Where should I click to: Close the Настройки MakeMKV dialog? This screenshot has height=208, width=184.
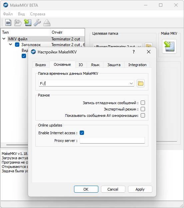149,52
